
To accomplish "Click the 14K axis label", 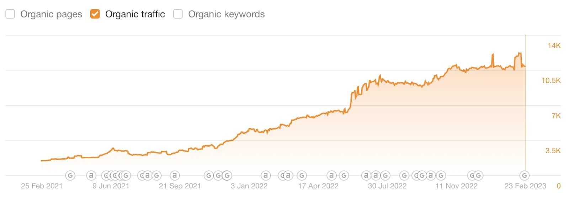I will tap(554, 46).
